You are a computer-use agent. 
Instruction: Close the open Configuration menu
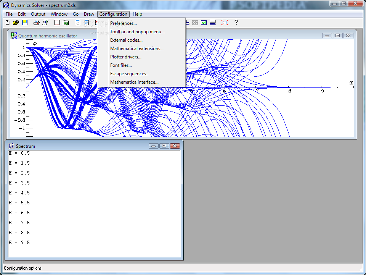point(113,14)
